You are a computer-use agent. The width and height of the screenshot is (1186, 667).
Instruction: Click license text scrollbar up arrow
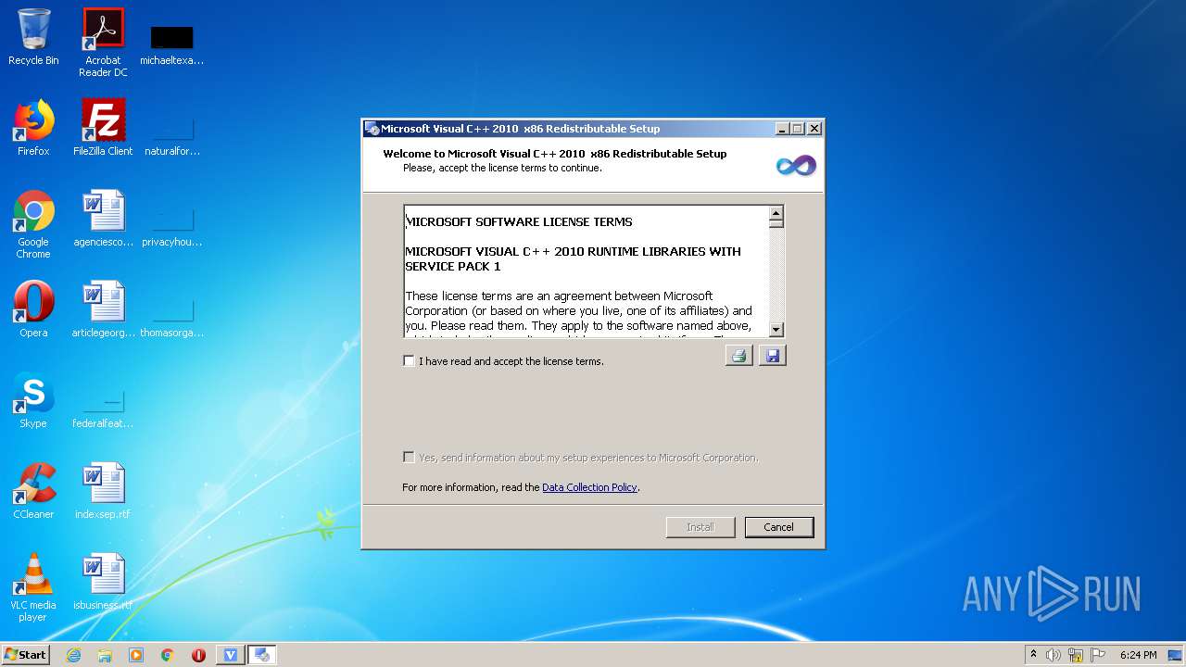[x=776, y=212]
